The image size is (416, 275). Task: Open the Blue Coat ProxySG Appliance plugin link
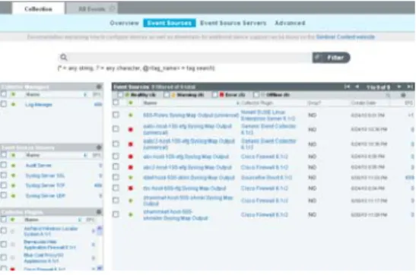[44, 258]
